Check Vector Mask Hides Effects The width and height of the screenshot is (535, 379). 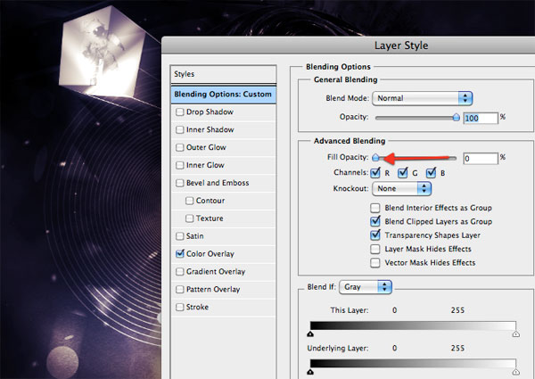click(x=375, y=263)
